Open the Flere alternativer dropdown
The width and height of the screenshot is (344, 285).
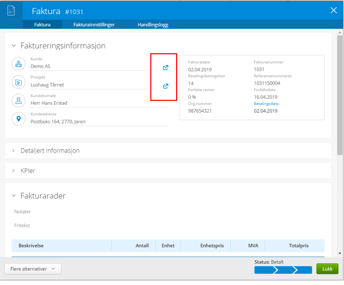33,269
